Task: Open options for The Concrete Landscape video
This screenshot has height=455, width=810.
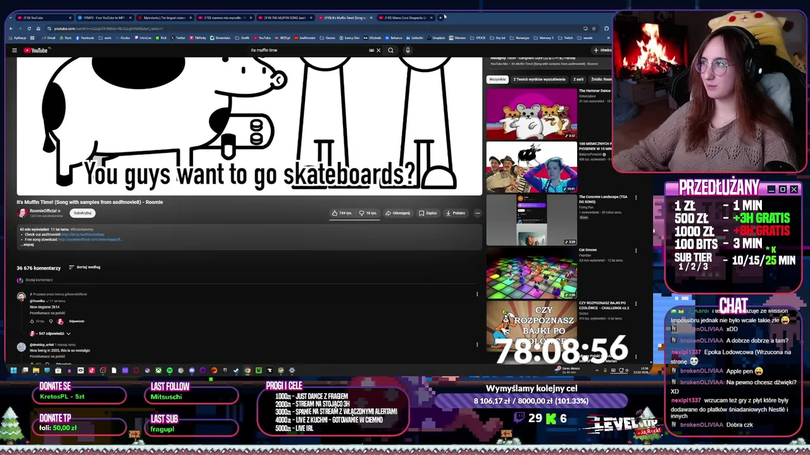Action: click(636, 198)
